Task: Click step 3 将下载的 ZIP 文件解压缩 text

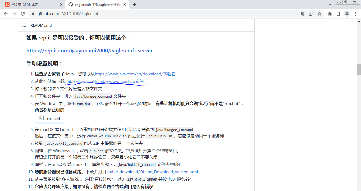Action: point(68,89)
